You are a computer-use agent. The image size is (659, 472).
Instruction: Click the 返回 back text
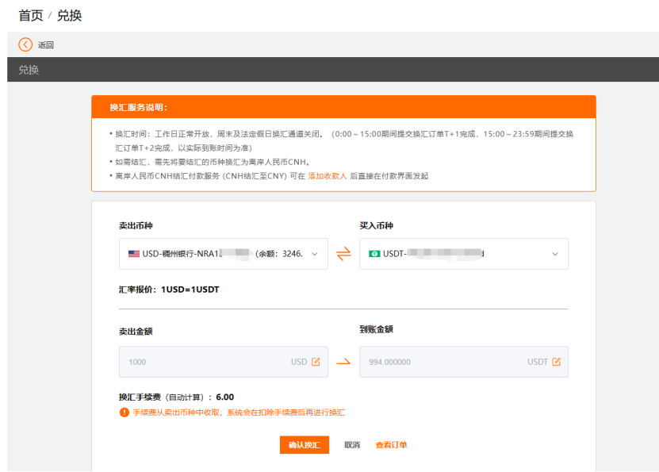(x=46, y=45)
